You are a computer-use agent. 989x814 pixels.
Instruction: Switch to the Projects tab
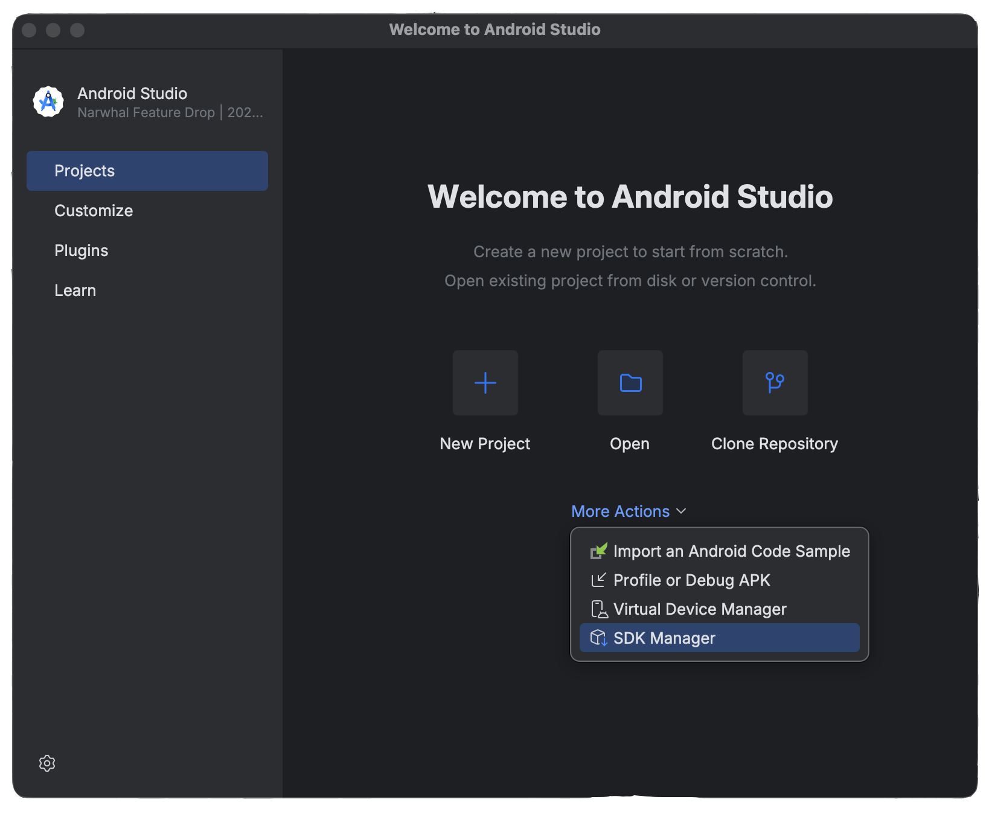click(147, 171)
